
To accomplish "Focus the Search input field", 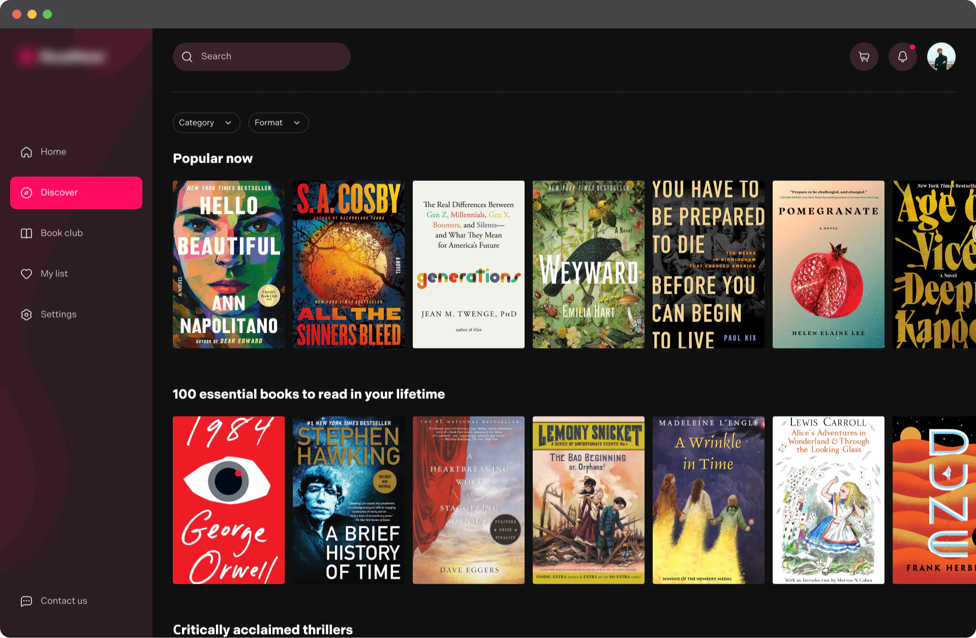I will click(x=262, y=56).
